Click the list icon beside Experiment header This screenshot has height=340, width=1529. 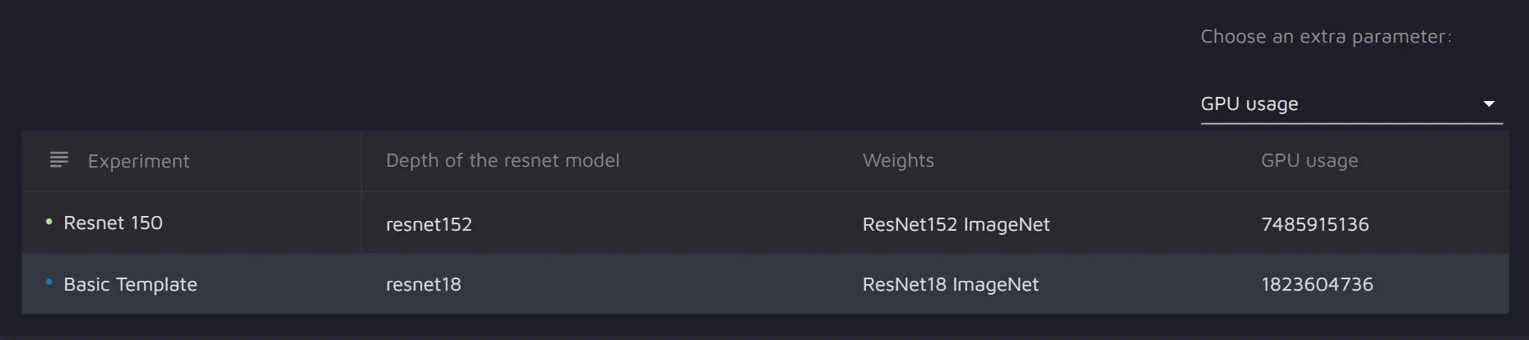point(59,159)
